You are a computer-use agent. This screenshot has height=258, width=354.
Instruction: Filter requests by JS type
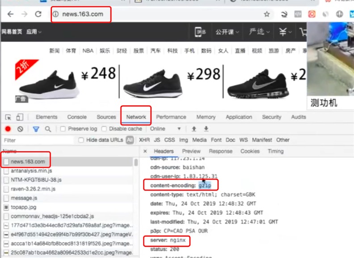(157, 140)
